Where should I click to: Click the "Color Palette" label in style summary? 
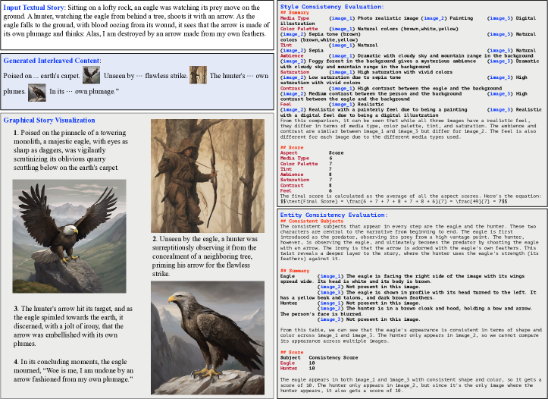pos(299,29)
